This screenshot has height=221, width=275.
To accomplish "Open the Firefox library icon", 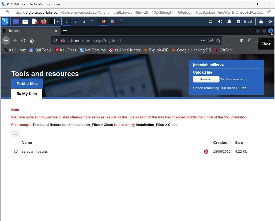I will pyautogui.click(x=242, y=40).
